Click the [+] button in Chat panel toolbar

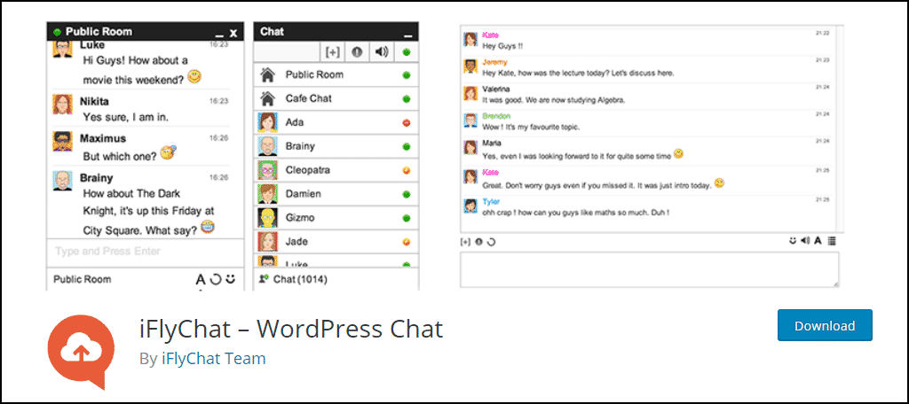point(333,52)
